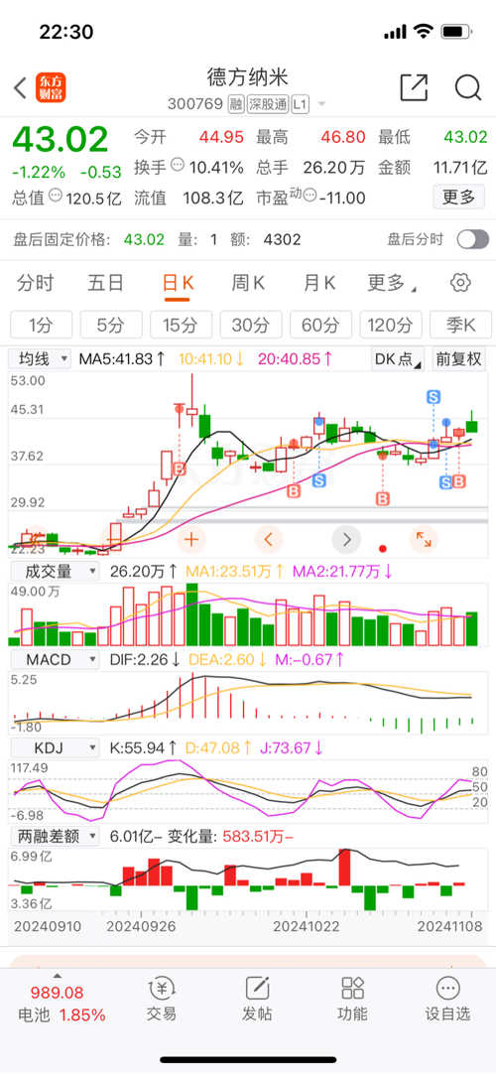Open the 发帖 post icon
Screen dimensions: 496x1074
pos(257,1000)
